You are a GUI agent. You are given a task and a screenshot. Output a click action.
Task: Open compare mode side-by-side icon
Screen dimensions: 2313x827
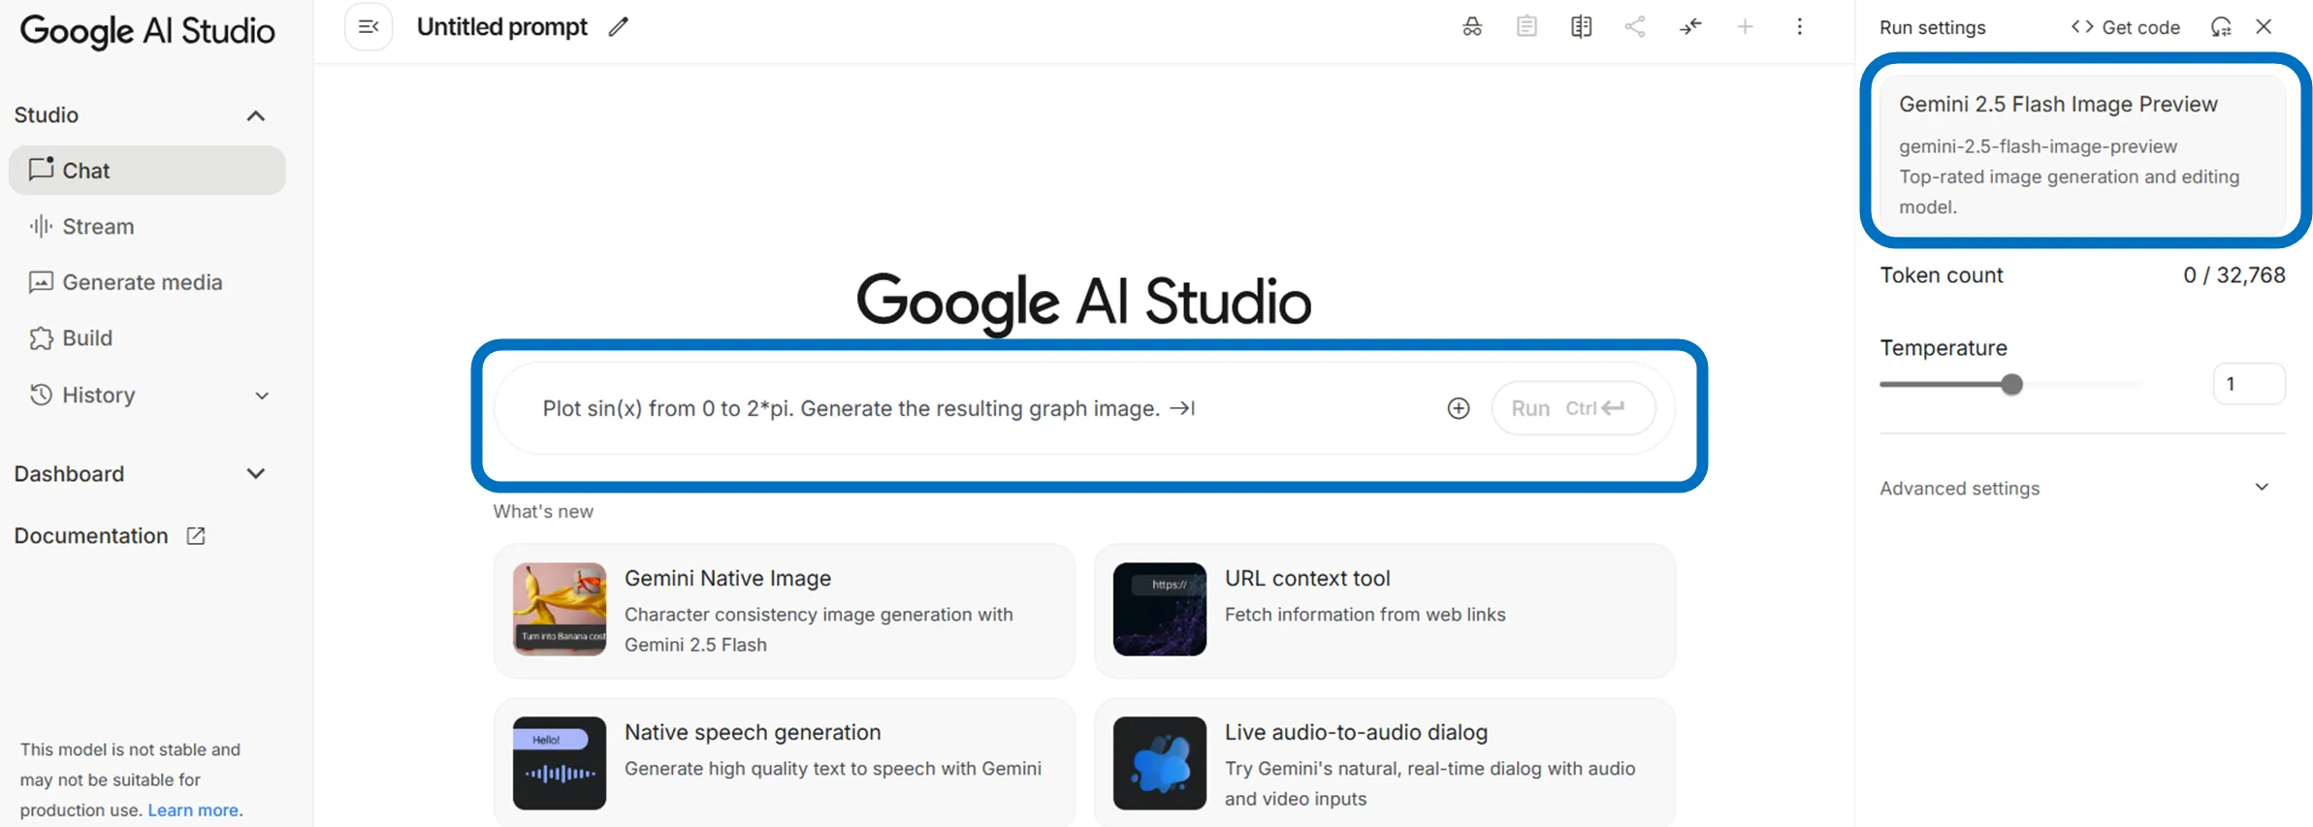pyautogui.click(x=1581, y=27)
